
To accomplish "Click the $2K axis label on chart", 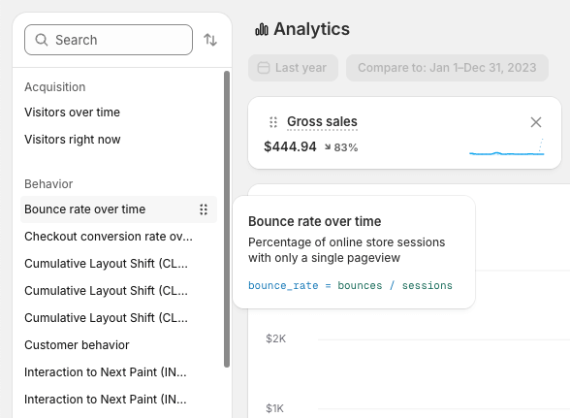I will click(276, 338).
